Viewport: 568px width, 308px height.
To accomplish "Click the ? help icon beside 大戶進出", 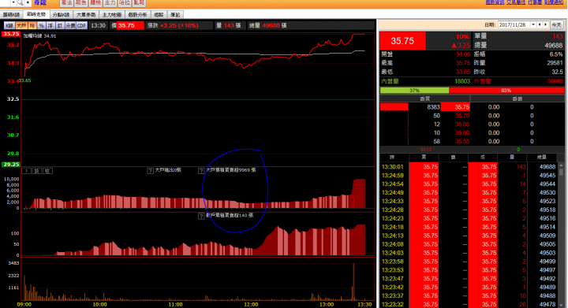I will [x=150, y=171].
